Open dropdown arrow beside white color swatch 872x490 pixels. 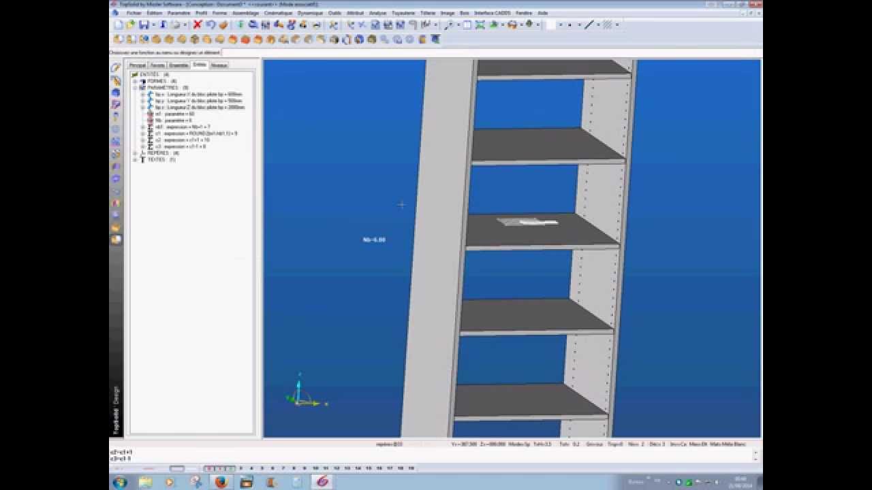coord(561,24)
